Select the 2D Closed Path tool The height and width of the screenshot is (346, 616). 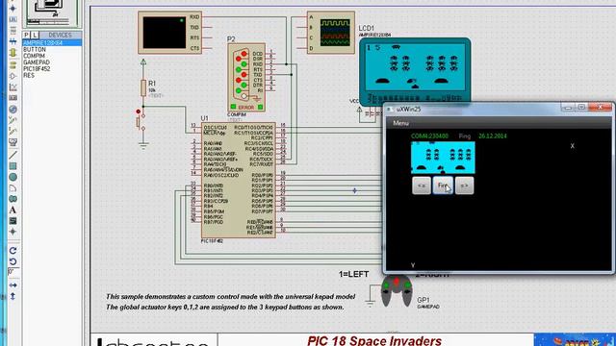click(x=13, y=199)
